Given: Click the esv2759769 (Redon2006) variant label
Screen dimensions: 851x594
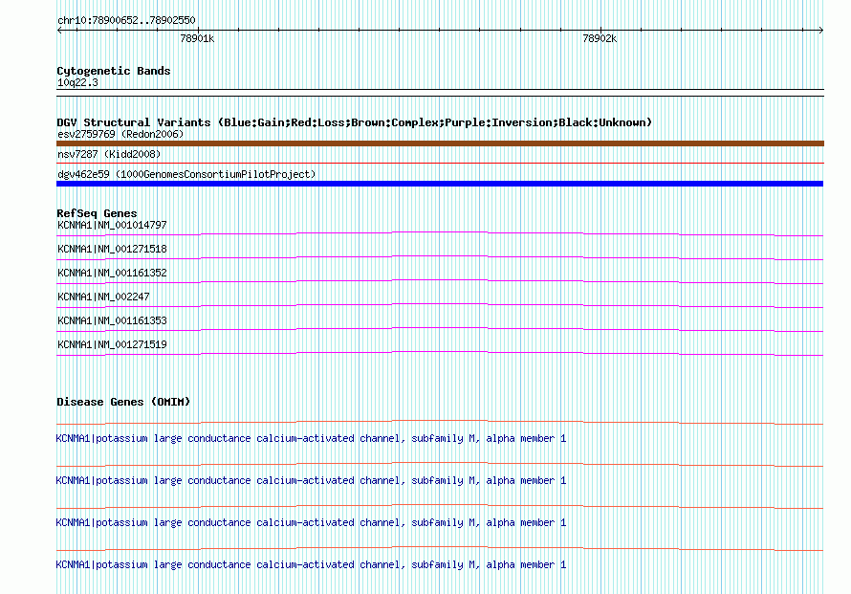Looking at the screenshot, I should 120,134.
